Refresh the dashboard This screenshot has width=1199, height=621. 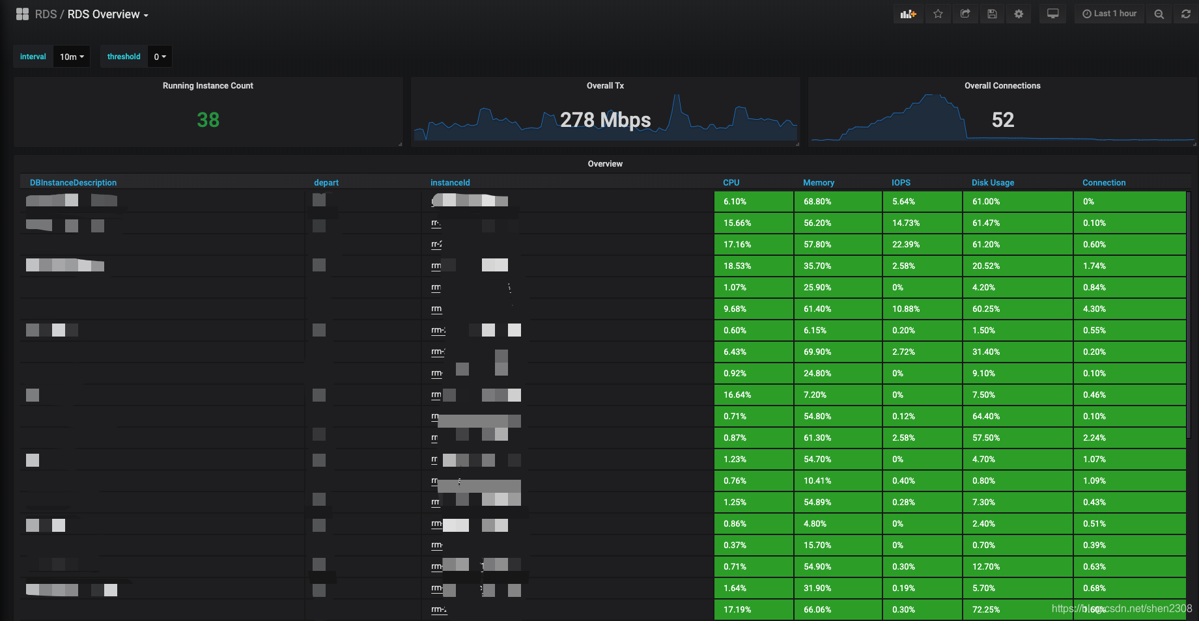1185,14
